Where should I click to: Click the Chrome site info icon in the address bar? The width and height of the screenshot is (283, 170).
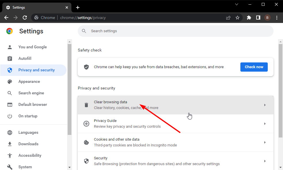(36, 18)
